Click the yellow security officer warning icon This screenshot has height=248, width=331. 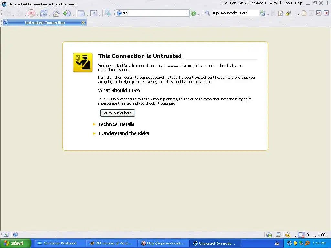pos(83,62)
